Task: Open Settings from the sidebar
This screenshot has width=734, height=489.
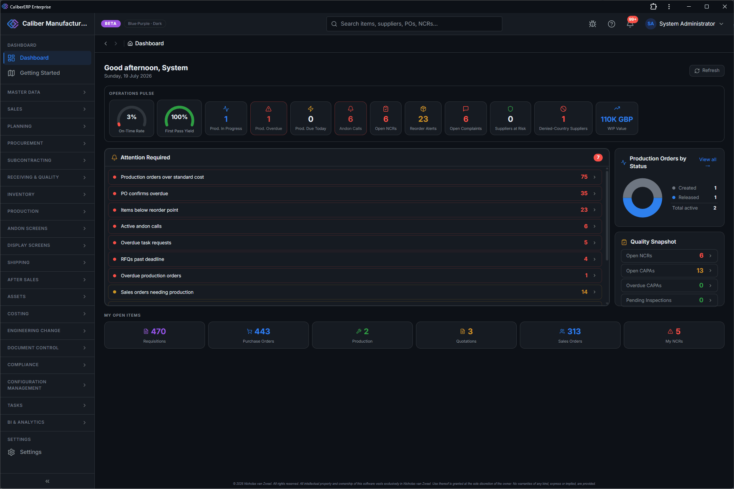Action: coord(47,452)
